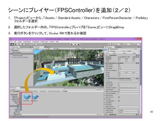Click the Unity logo in title bar
The image size is (161, 121).
[x=11, y=39]
